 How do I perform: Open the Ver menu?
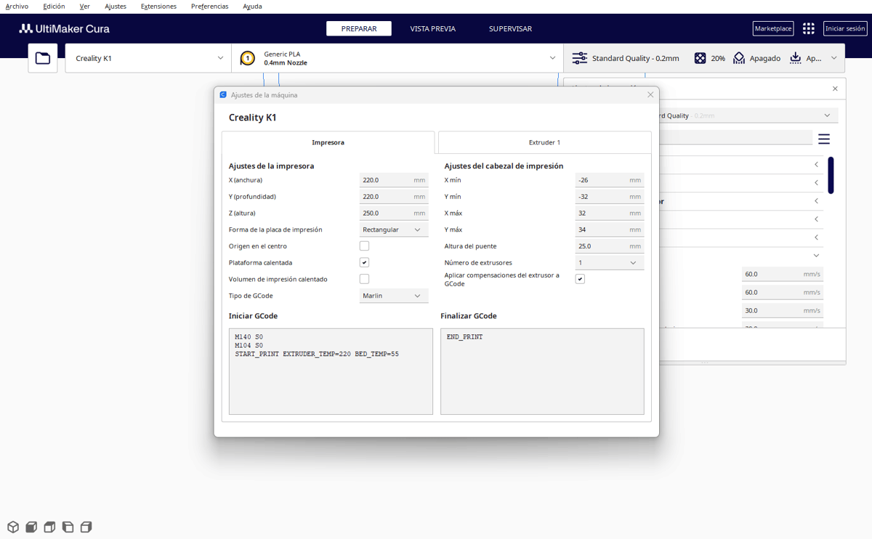click(85, 7)
